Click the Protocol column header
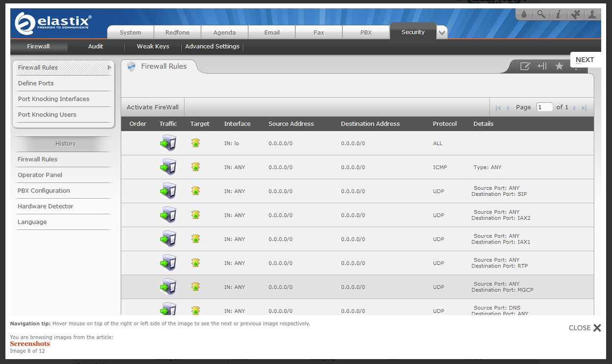 (x=444, y=124)
